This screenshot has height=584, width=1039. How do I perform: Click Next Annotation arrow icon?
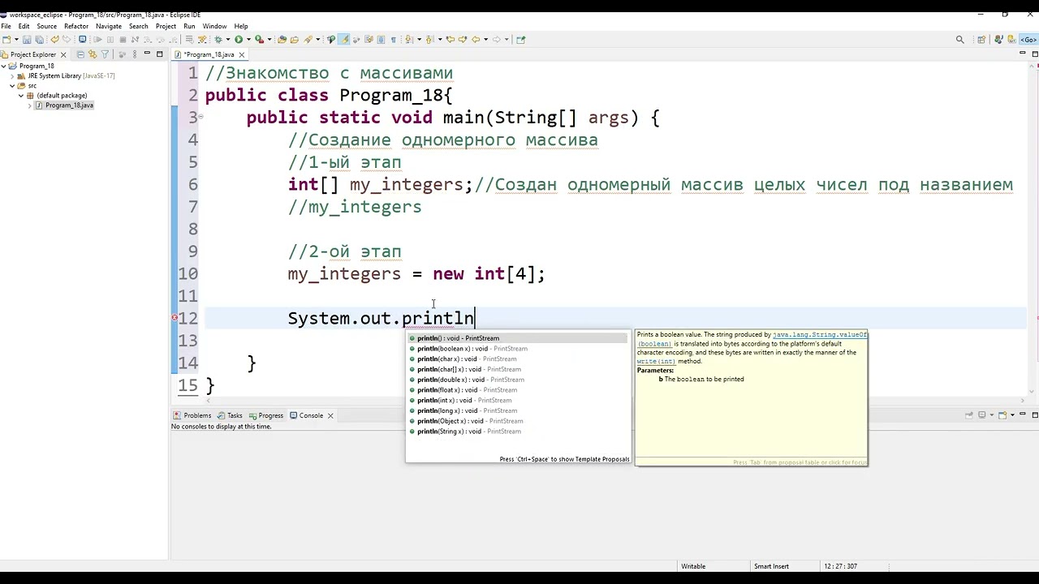point(408,39)
